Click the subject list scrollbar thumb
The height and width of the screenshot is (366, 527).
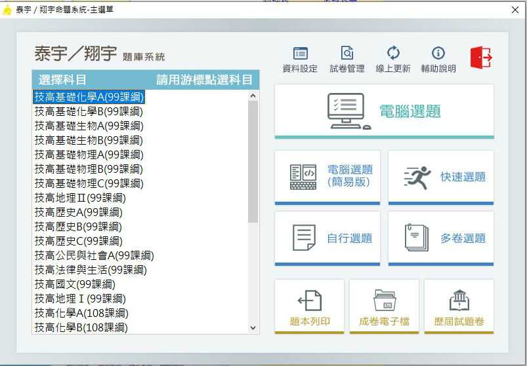click(x=253, y=162)
